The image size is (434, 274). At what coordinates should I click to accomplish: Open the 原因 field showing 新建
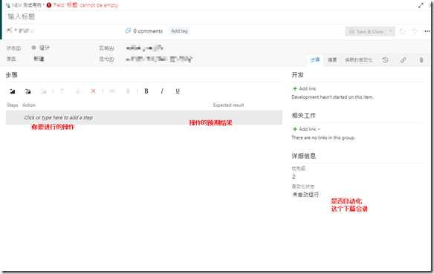pyautogui.click(x=39, y=59)
